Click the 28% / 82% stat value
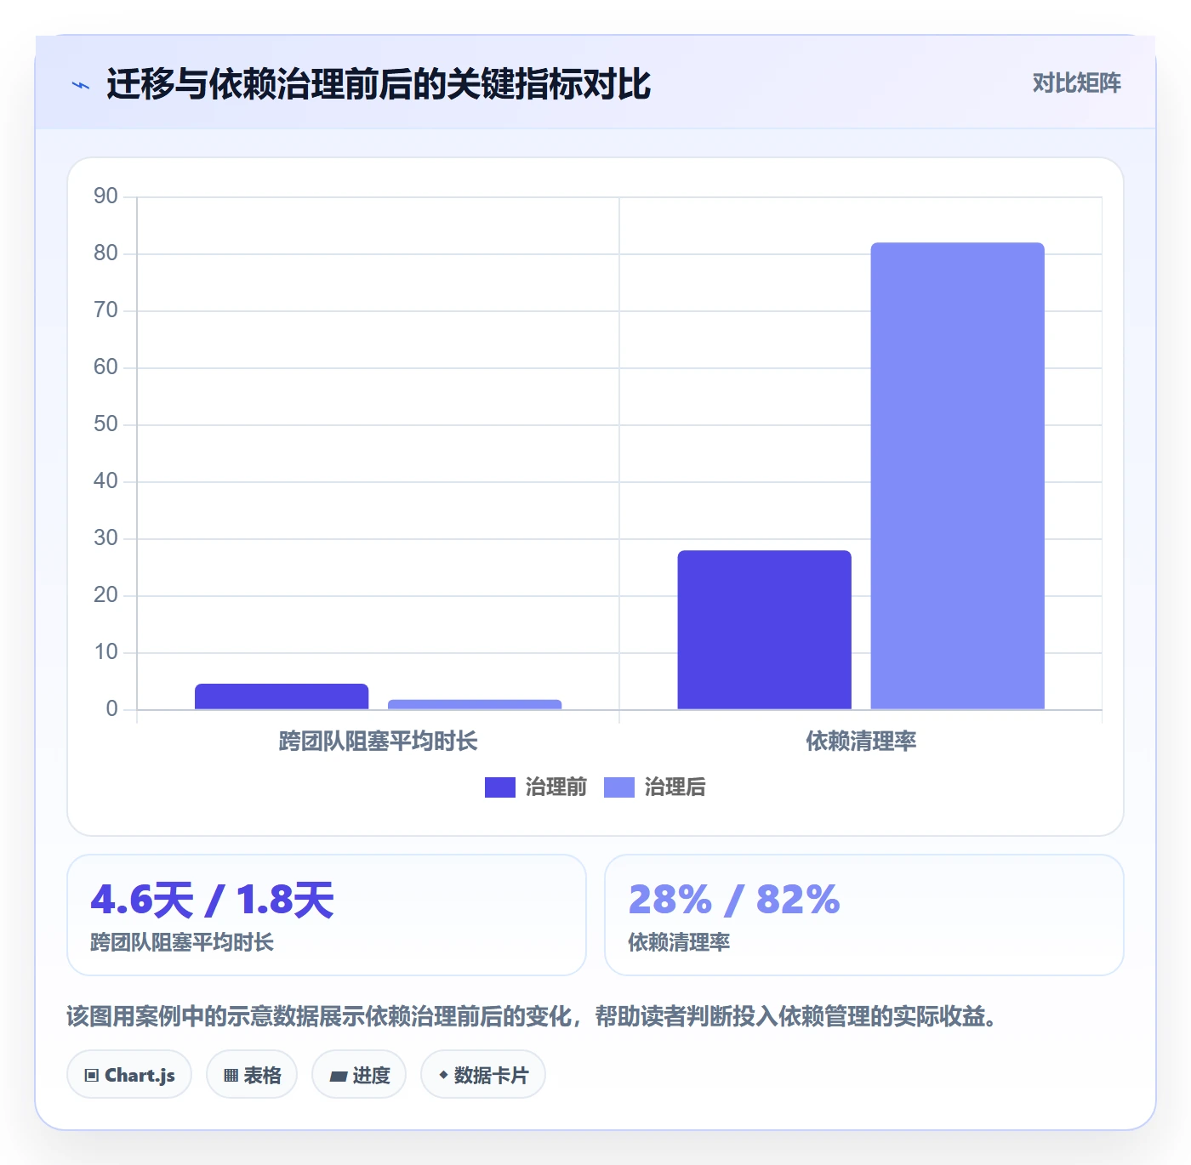 pos(734,900)
